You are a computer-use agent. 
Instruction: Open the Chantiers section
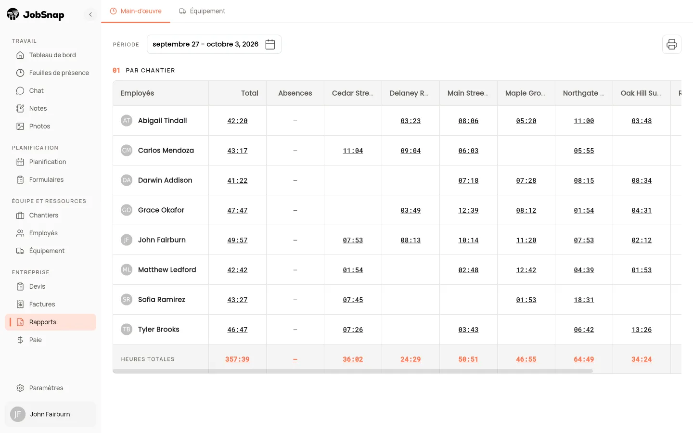tap(51, 215)
